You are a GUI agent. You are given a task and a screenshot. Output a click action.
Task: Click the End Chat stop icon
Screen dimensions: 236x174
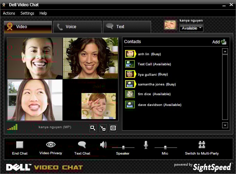point(20,145)
